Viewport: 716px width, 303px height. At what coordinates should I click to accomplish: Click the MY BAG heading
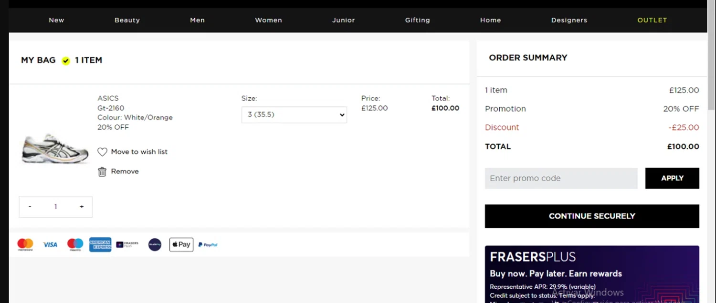coord(38,60)
